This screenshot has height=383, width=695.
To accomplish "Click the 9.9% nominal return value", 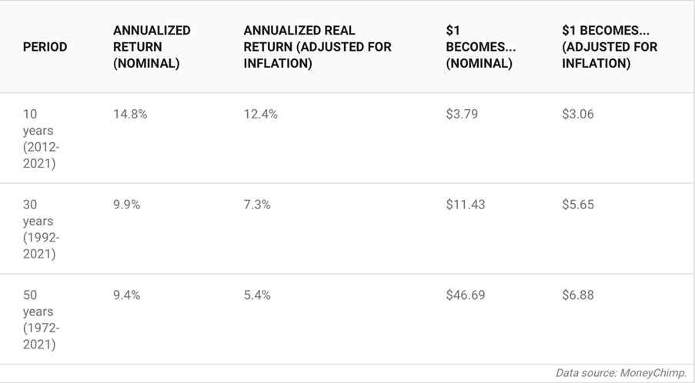I will click(126, 205).
